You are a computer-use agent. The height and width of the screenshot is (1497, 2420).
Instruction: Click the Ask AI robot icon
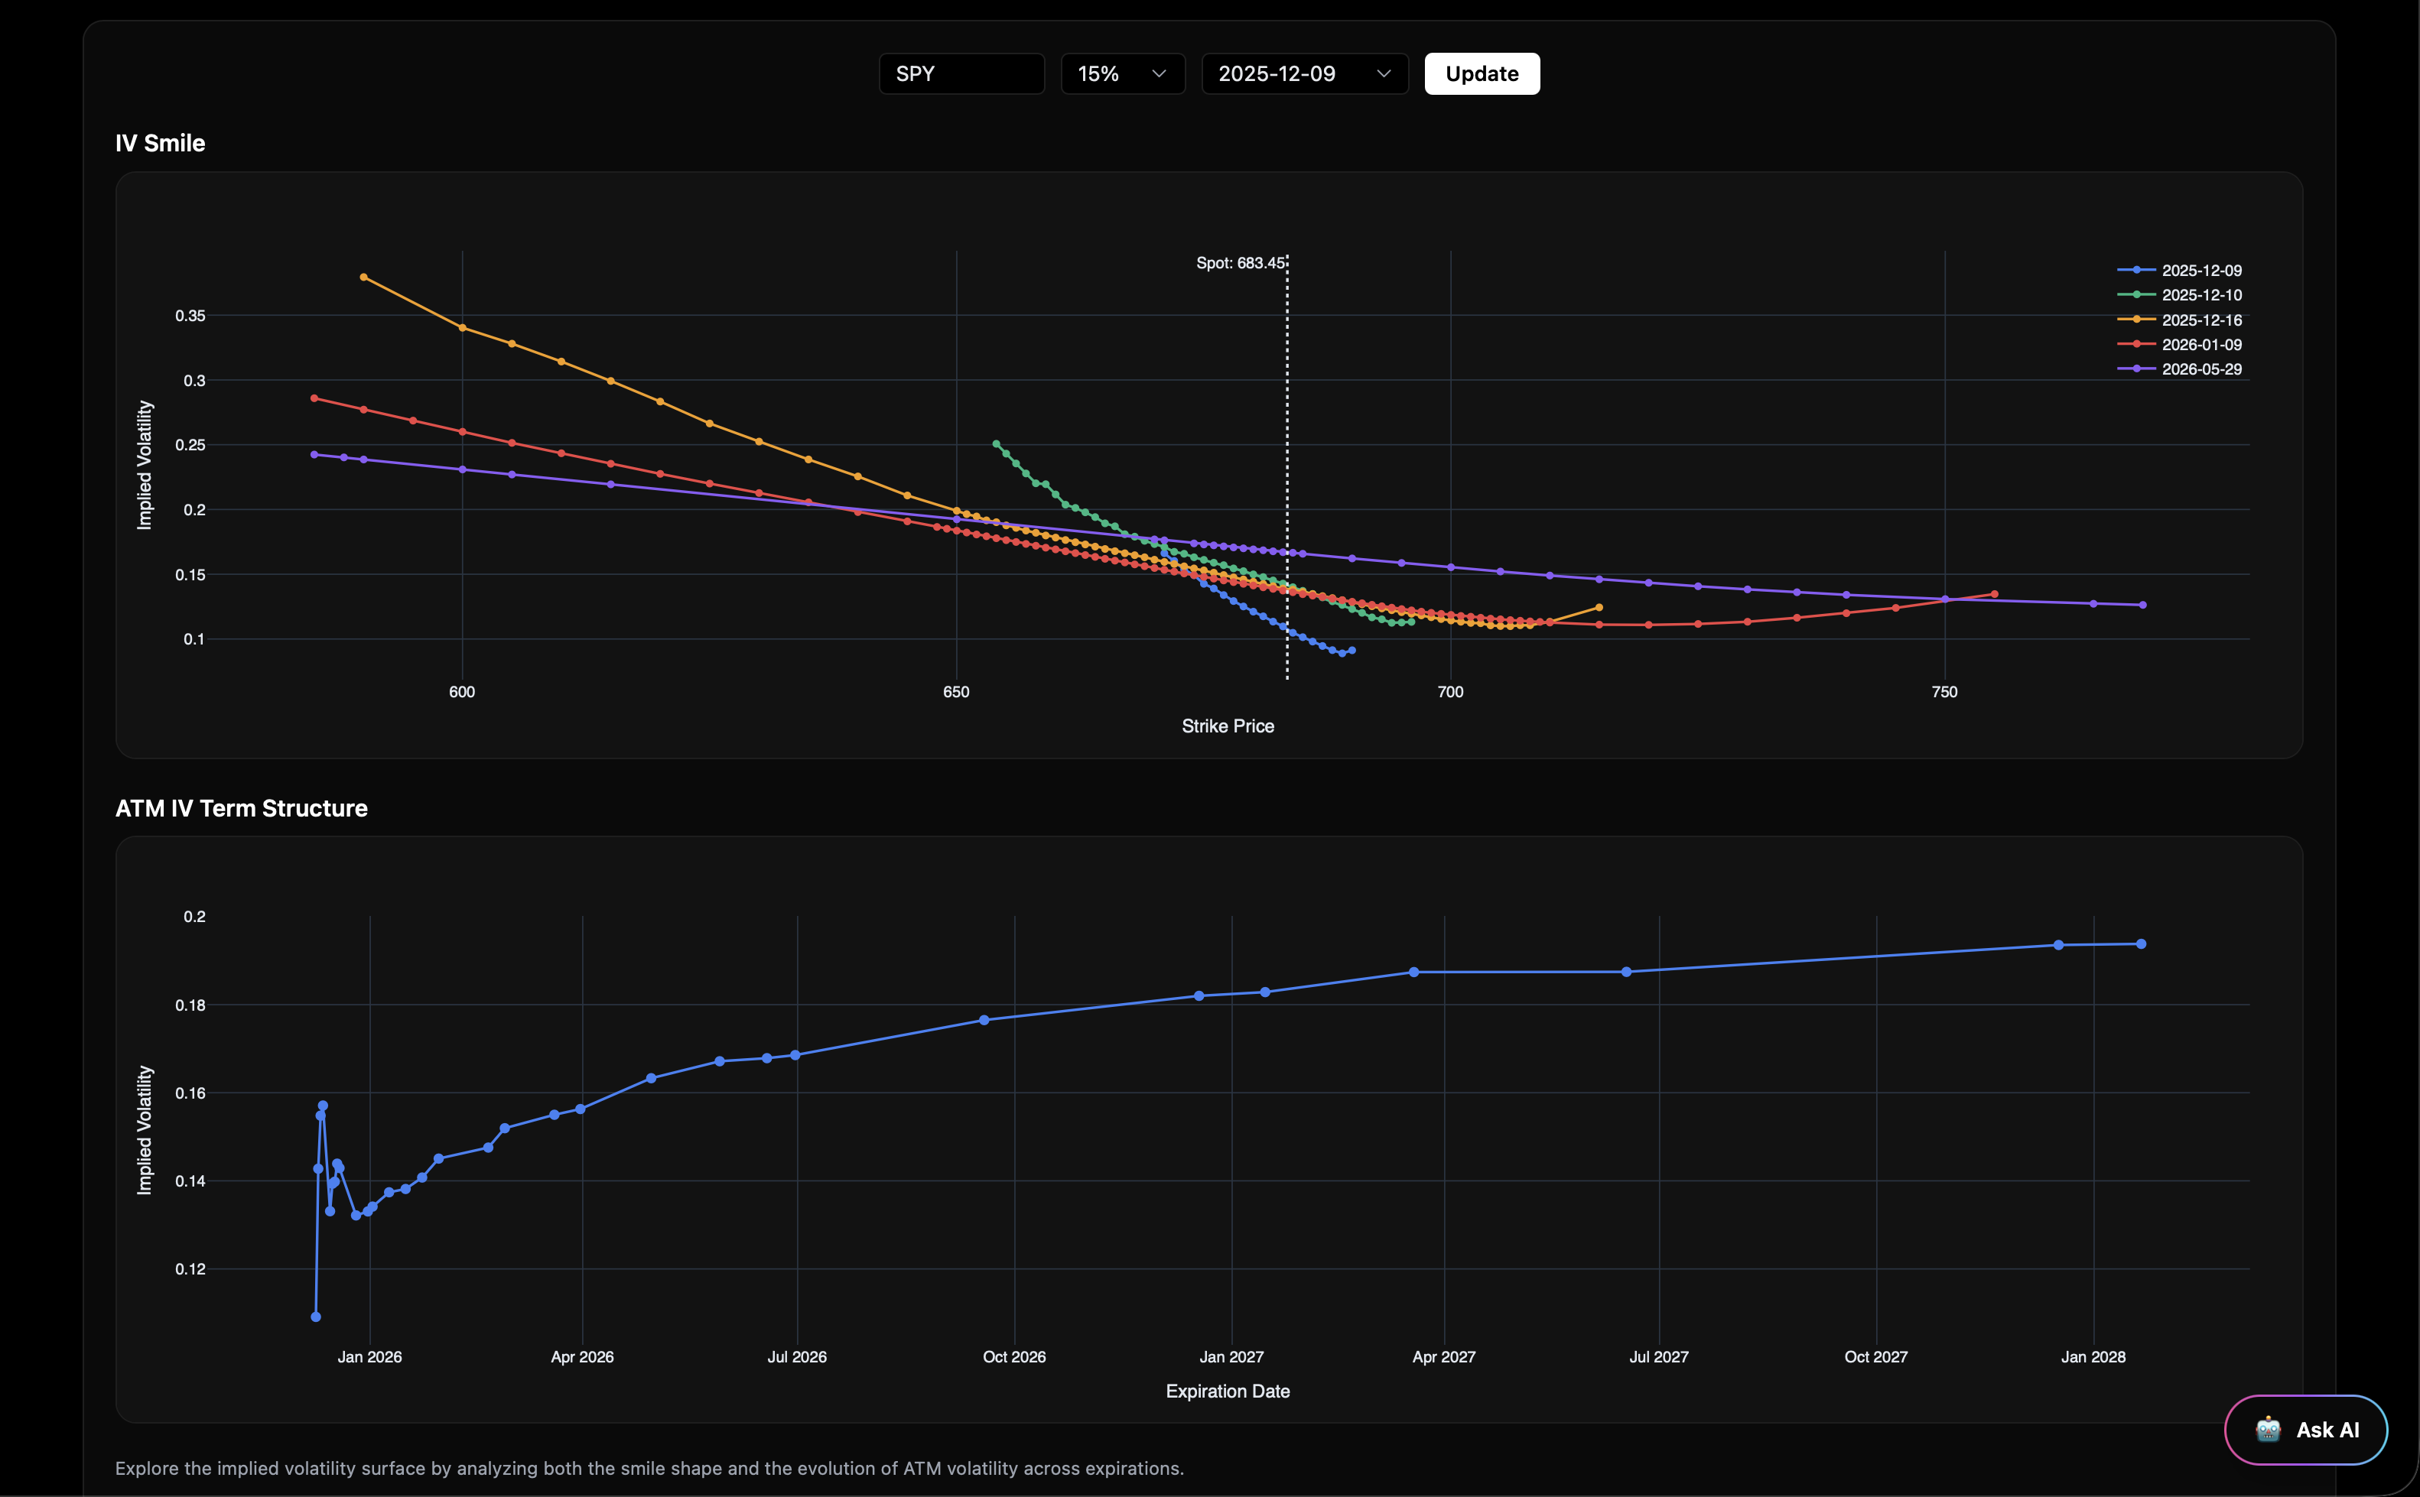[x=2268, y=1430]
